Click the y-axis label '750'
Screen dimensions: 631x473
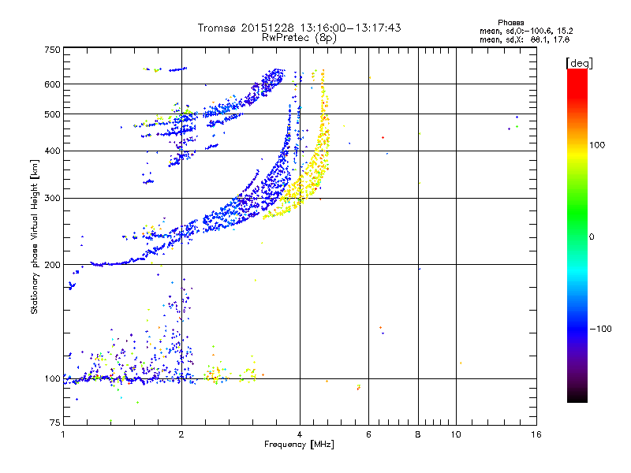click(x=52, y=50)
